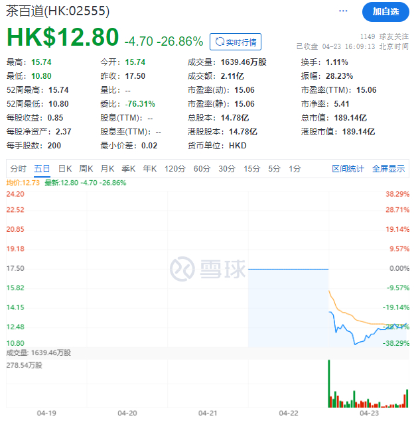418x422 pixels.
Task: Select the 5分 chart interval tab
Action: 274,169
